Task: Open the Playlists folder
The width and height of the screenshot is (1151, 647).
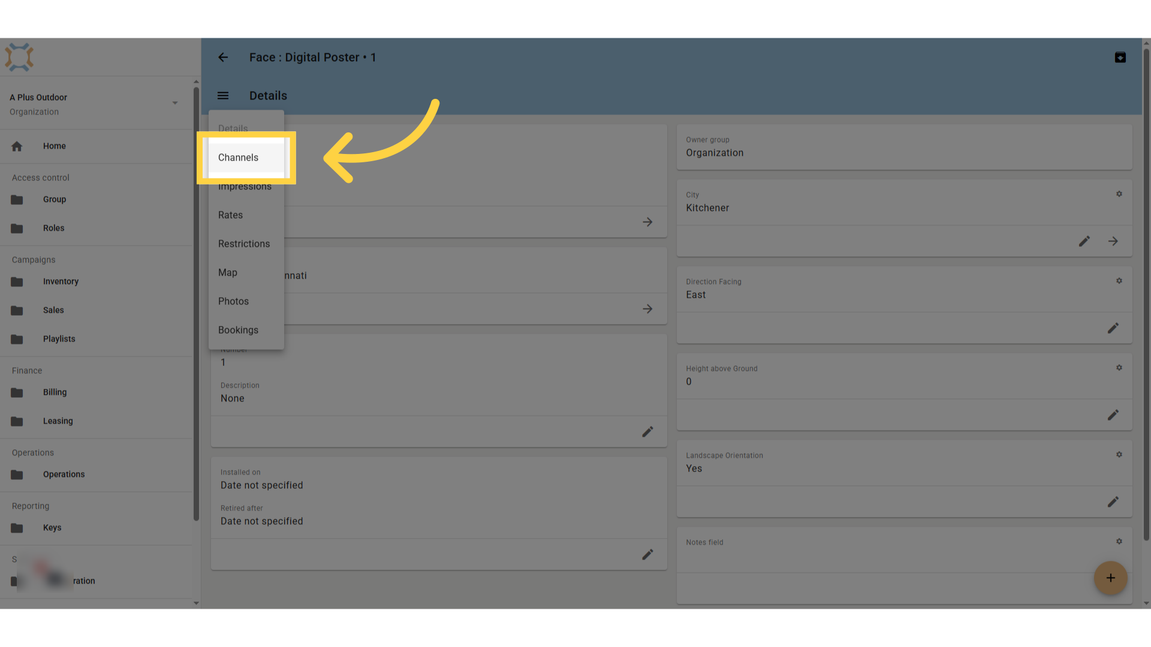Action: coord(96,339)
